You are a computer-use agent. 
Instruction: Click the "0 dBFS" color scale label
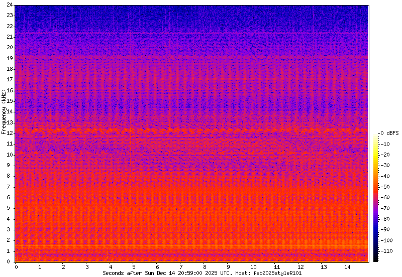point(389,133)
